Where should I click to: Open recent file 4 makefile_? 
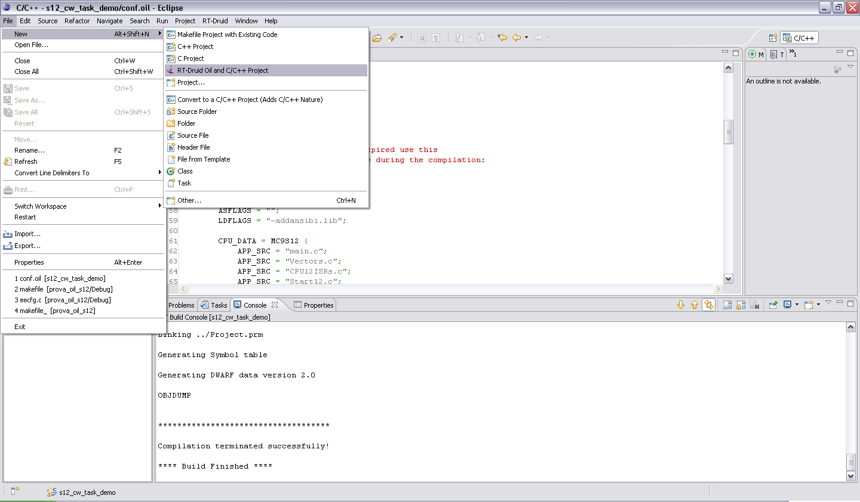click(x=83, y=311)
